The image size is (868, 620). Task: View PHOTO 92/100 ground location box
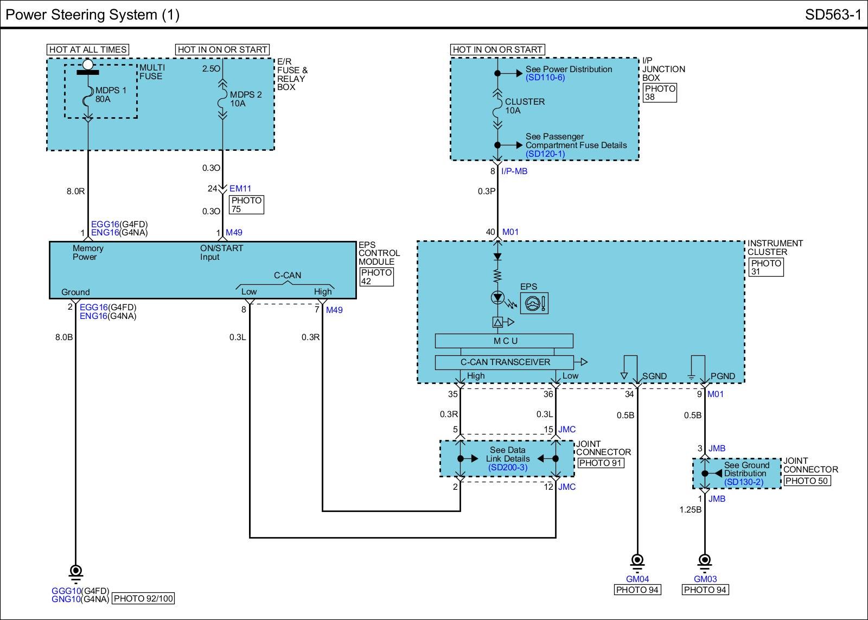143,599
